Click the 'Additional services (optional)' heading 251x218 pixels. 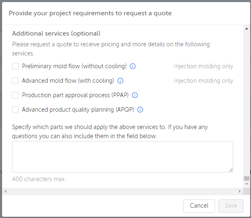(56, 34)
